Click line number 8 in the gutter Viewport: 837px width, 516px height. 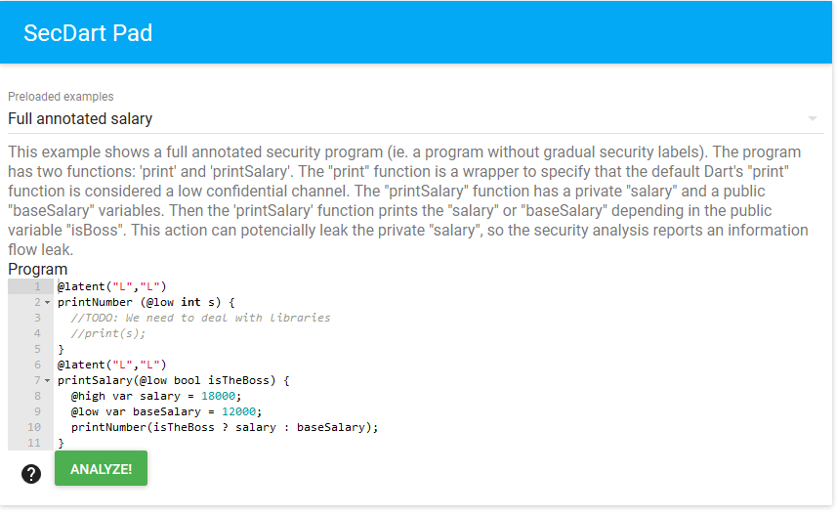37,397
